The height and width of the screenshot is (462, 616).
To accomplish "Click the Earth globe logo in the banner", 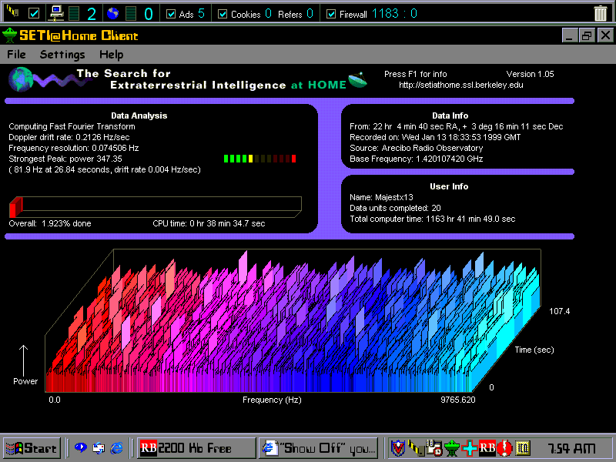I will point(22,79).
